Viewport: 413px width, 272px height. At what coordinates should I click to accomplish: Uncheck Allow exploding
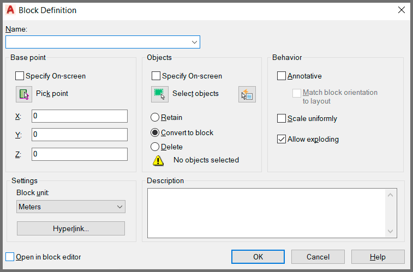[282, 139]
